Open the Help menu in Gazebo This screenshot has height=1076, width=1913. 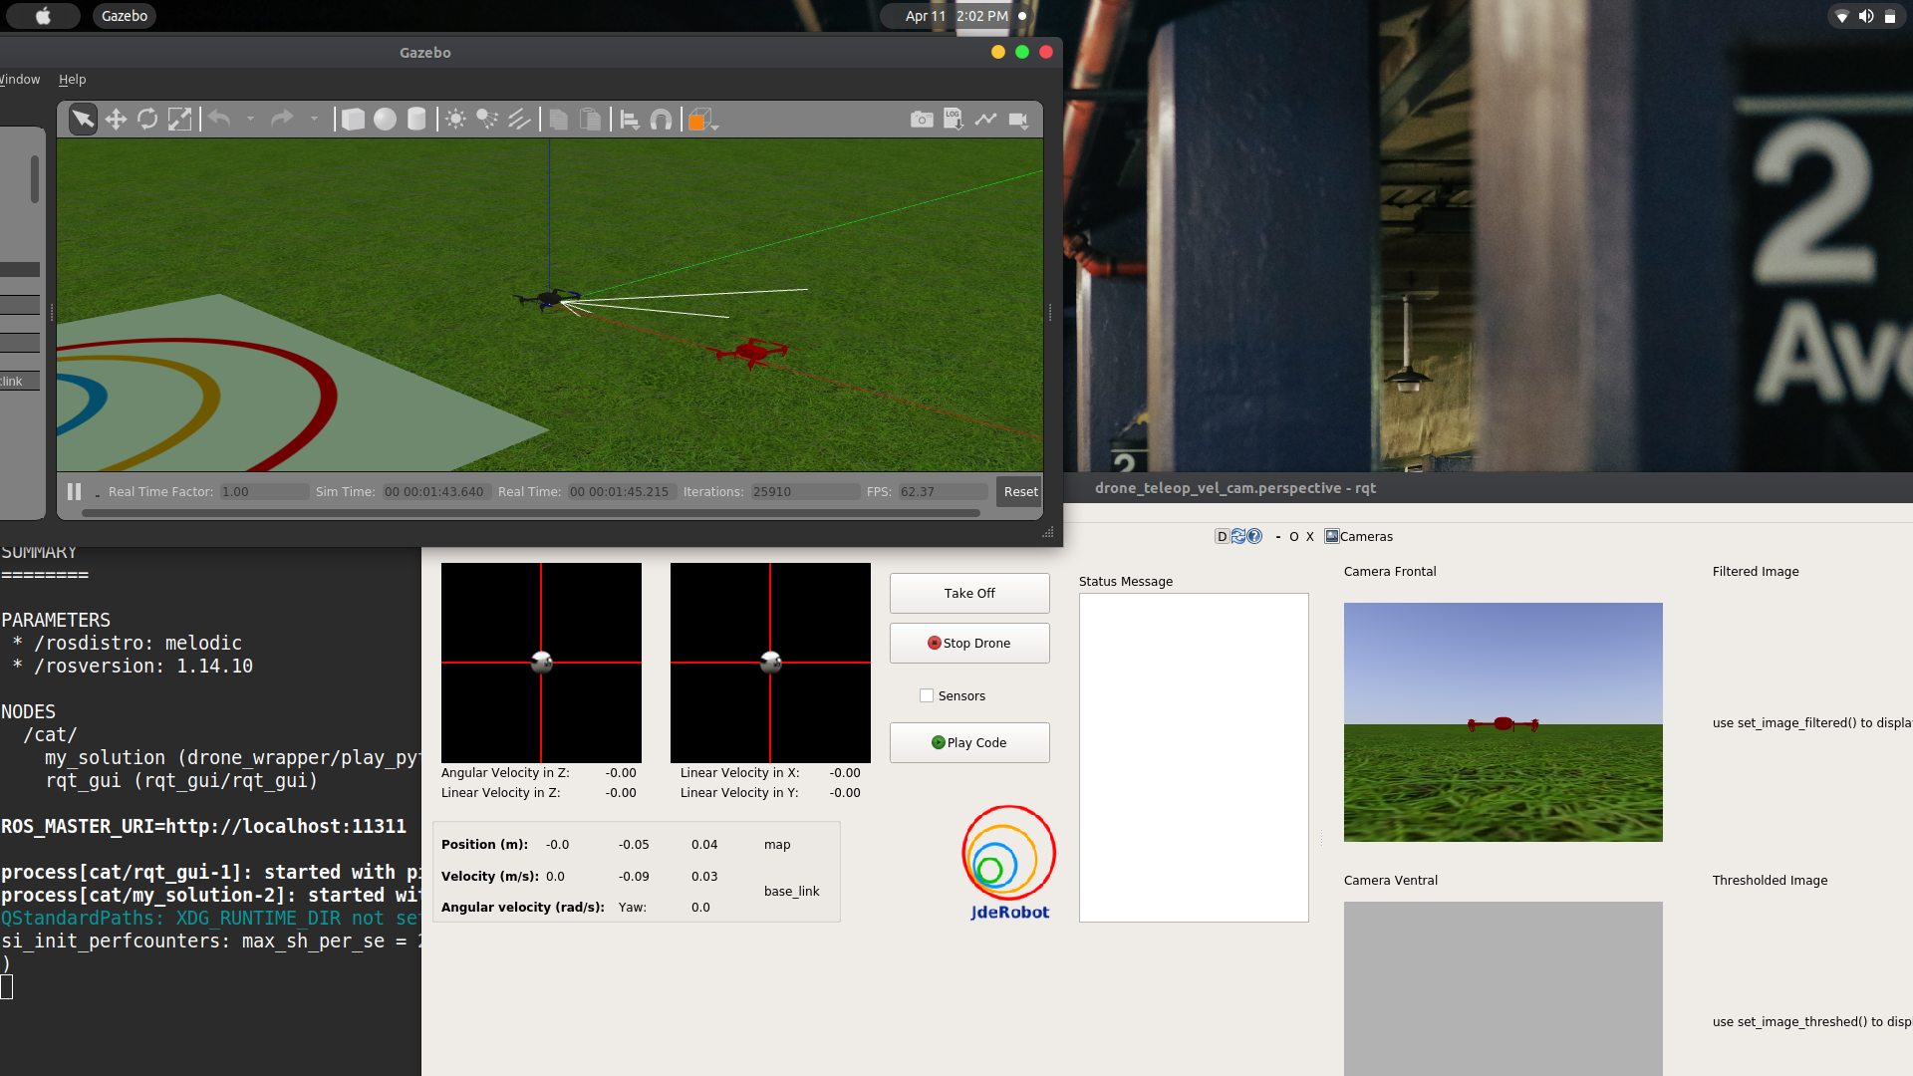pos(72,80)
